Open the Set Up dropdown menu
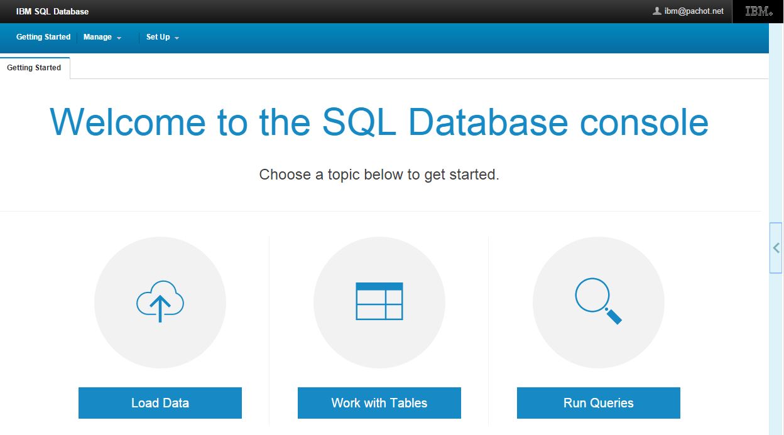The image size is (784, 435). [163, 37]
